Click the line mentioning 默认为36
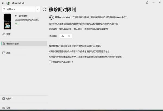The height and width of the screenshot is (111, 163). (78, 29)
